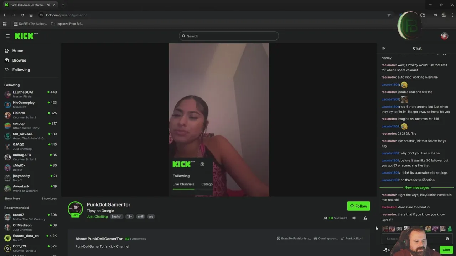The image size is (456, 256).
Task: Open nulltagAFB channel
Action: pos(30,157)
